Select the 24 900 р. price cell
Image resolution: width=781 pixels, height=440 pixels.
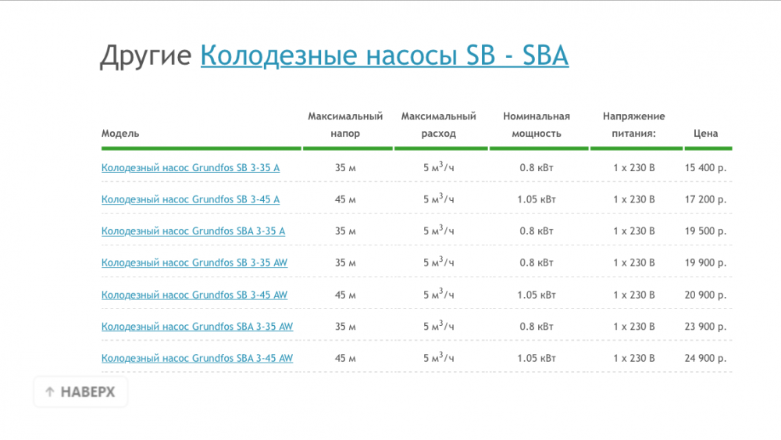click(x=705, y=358)
